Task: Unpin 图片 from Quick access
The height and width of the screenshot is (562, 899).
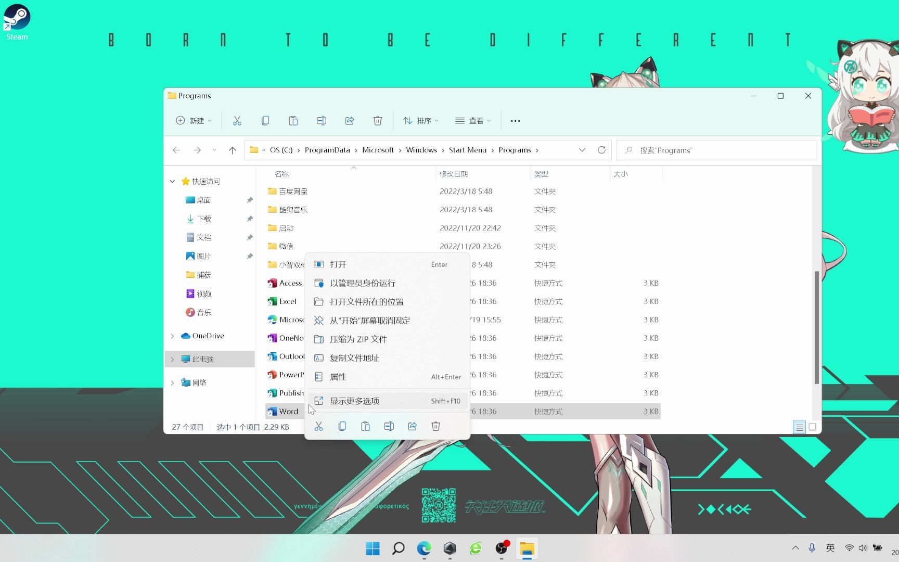Action: [250, 256]
